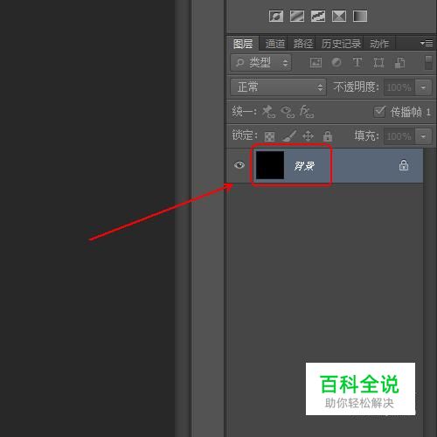Filter layers by smart objects icon

399,62
